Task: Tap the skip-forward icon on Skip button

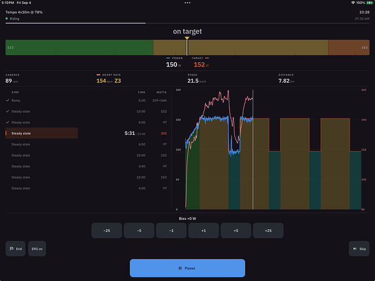Action: [355, 249]
